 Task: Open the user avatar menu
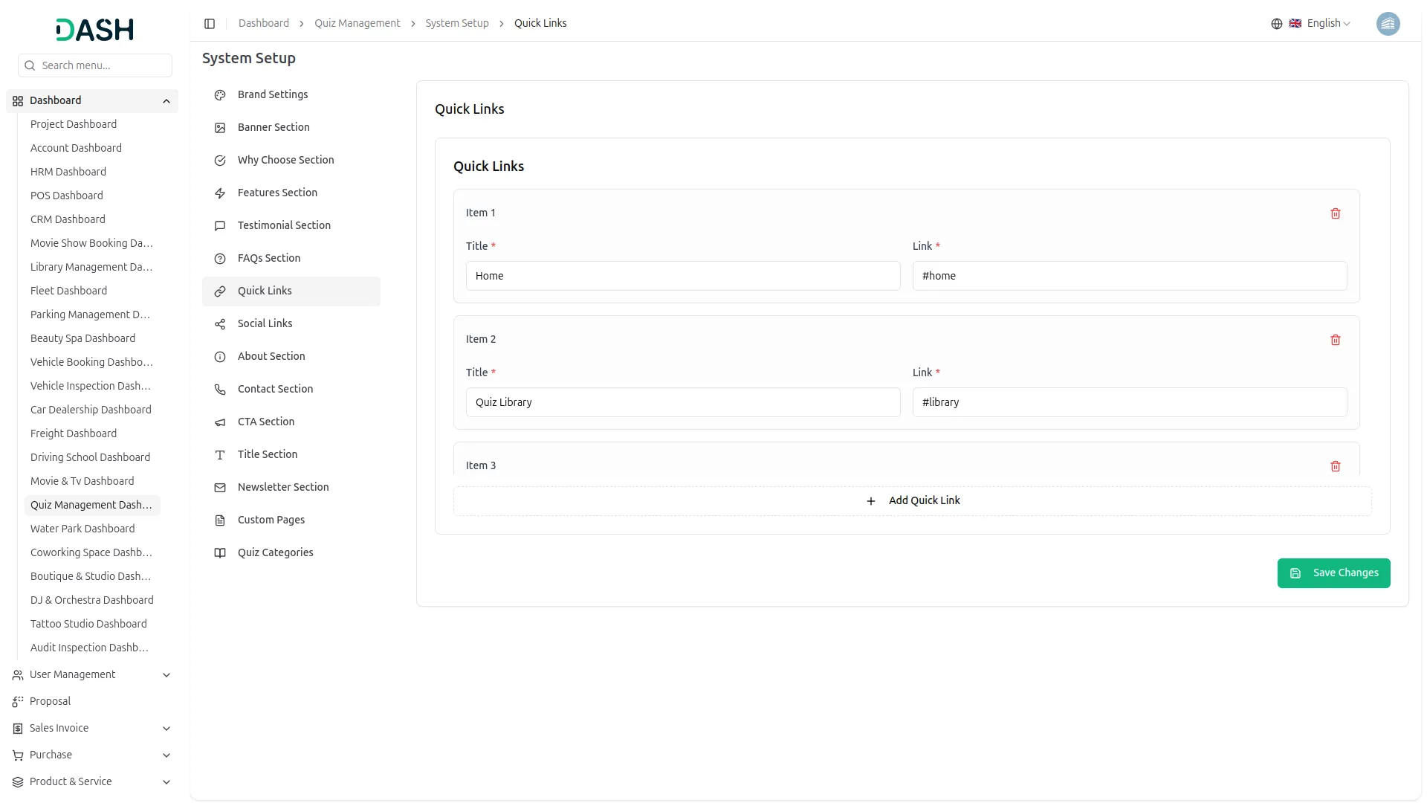(x=1387, y=24)
